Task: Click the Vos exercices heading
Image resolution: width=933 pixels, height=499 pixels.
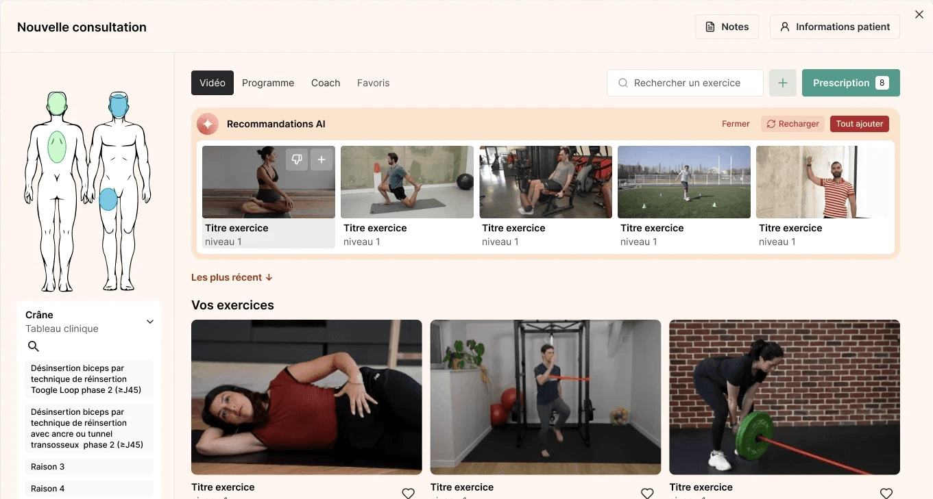Action: (x=232, y=305)
